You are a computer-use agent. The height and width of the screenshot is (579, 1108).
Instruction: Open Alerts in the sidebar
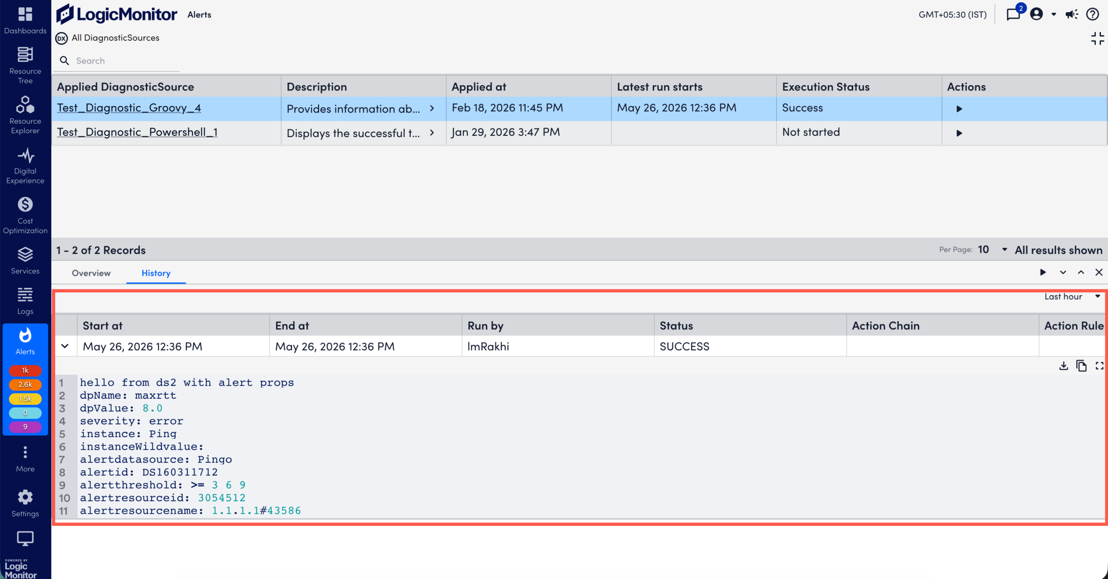25,341
